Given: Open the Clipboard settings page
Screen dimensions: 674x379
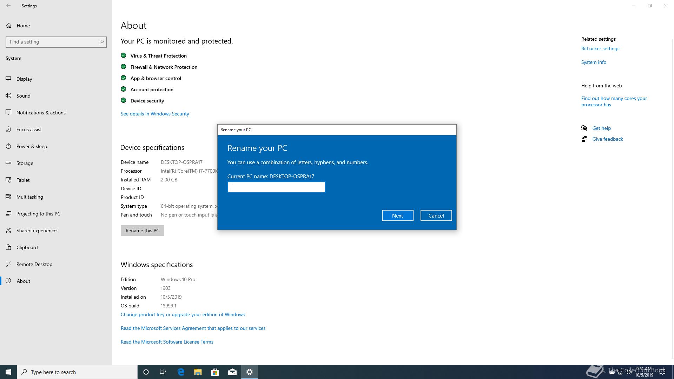Looking at the screenshot, I should (27, 247).
